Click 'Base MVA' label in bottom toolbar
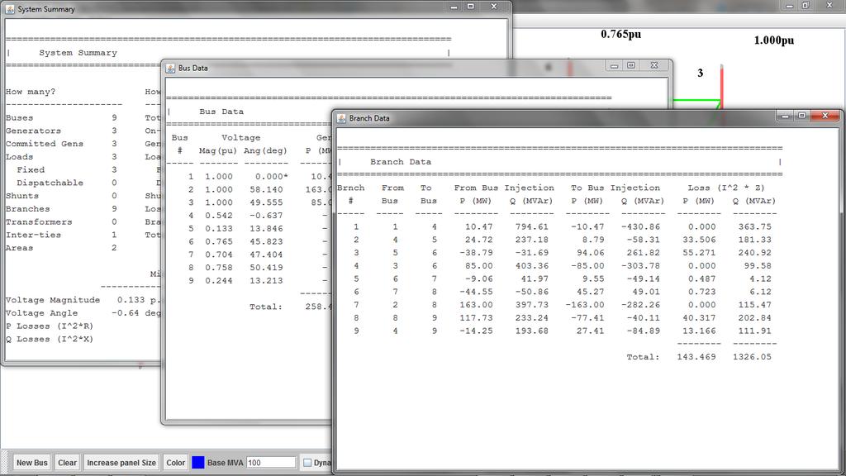 pos(225,463)
